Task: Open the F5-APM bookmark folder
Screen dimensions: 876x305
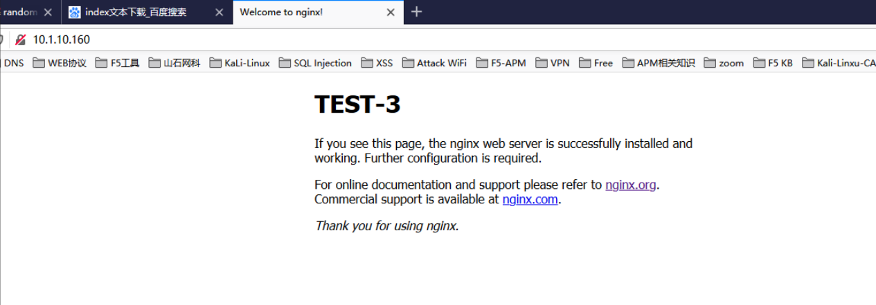Action: coord(501,63)
